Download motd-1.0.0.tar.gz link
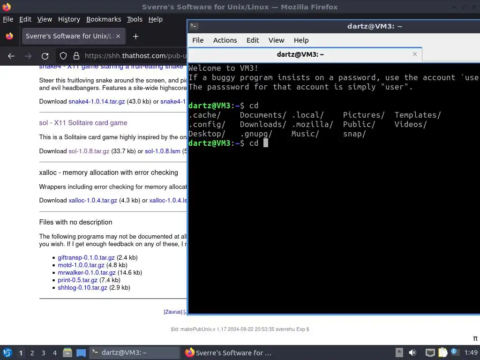This screenshot has height=360, width=480. pyautogui.click(x=81, y=265)
